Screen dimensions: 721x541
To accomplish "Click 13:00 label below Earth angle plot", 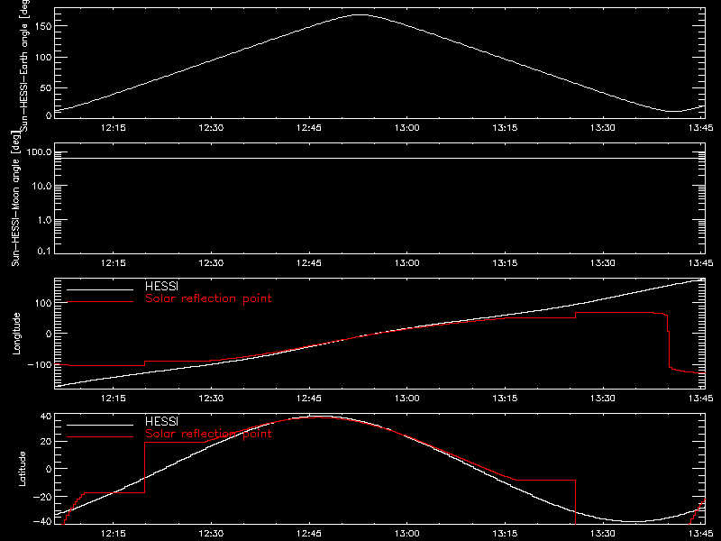I will click(x=407, y=127).
